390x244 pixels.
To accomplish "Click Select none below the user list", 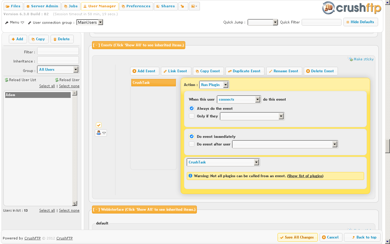I will 69,210.
